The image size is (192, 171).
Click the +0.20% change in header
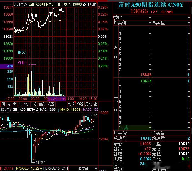pos(167,12)
